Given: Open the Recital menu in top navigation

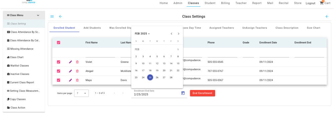Looking at the screenshot, I should click(284, 3).
